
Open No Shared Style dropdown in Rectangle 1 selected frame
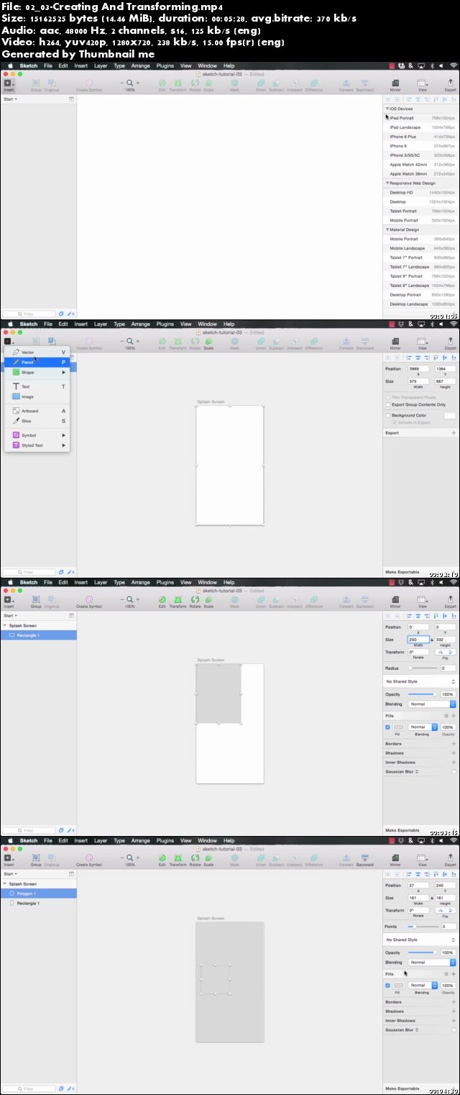(x=420, y=681)
